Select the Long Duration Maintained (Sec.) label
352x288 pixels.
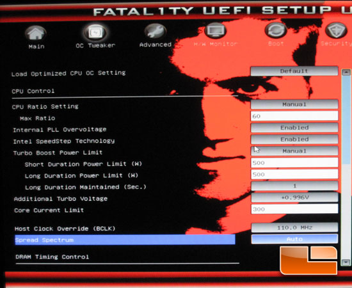point(86,187)
